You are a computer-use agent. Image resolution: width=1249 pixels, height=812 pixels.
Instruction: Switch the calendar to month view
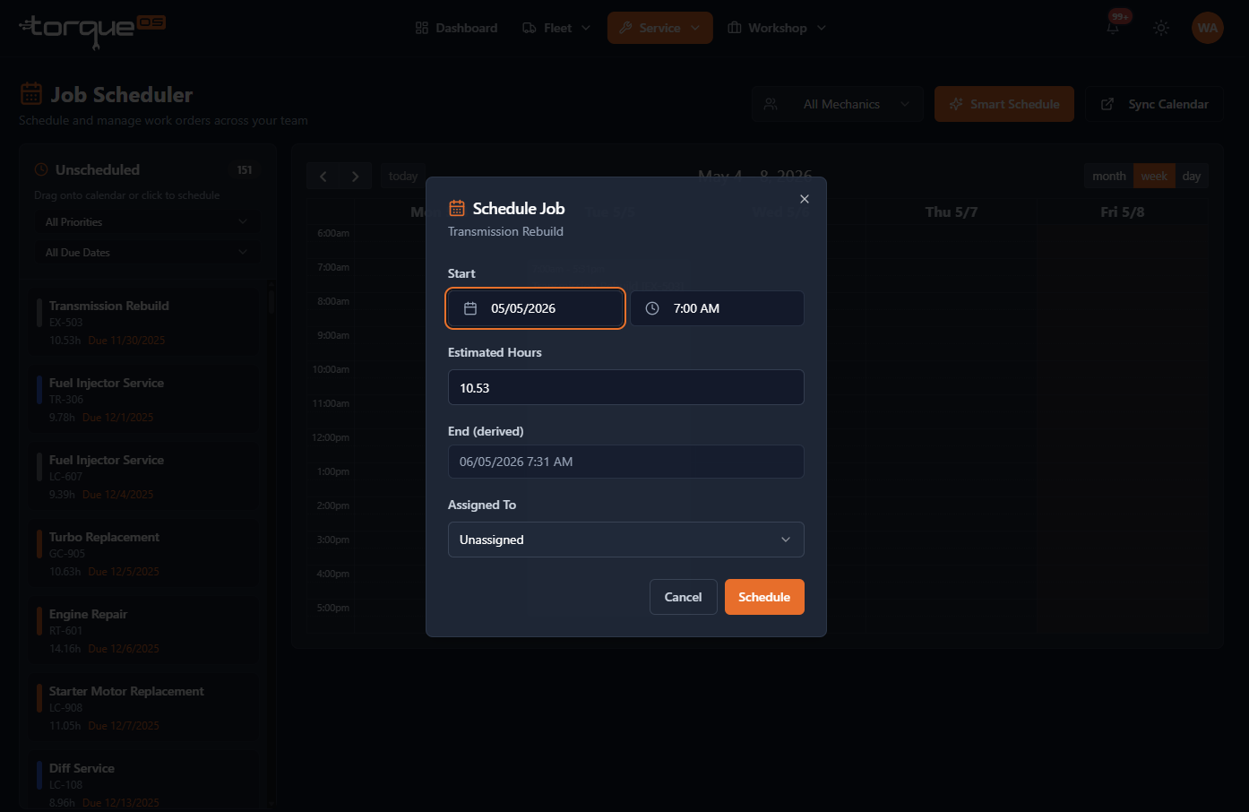[x=1109, y=176]
